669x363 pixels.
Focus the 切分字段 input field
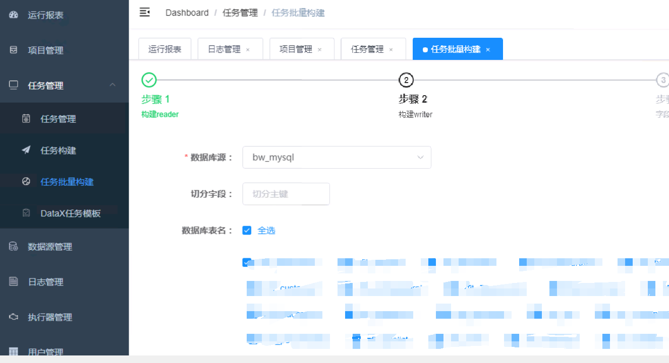point(286,194)
